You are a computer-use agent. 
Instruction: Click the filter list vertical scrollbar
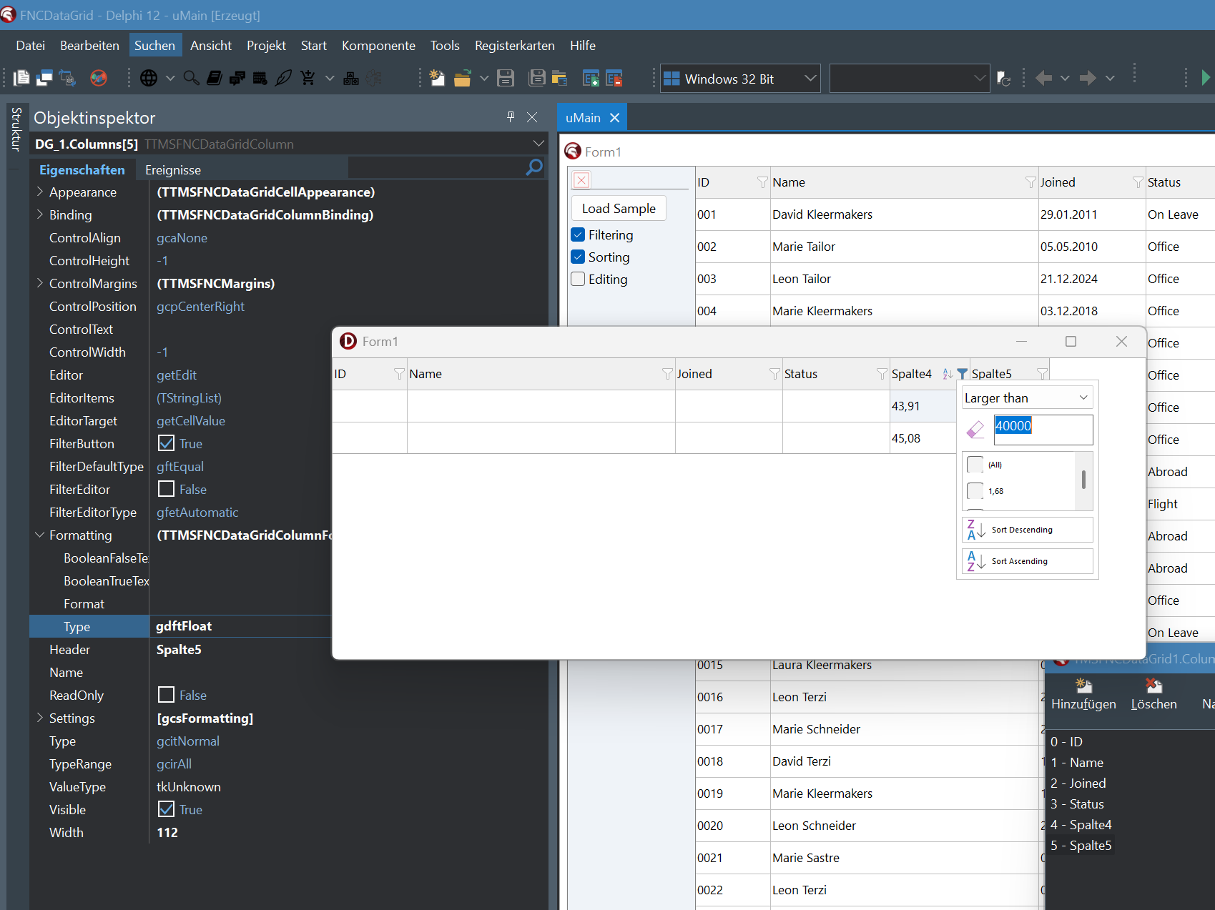(x=1084, y=480)
